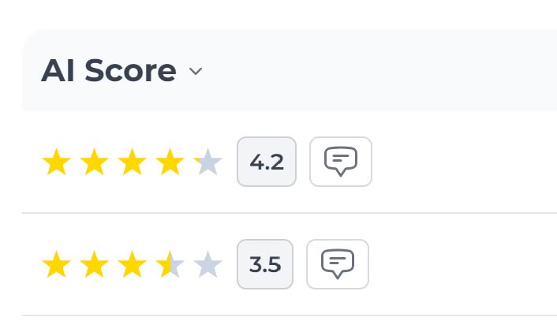Click the half-filled fourth star in the 3.5 row
Image resolution: width=557 pixels, height=336 pixels.
(x=170, y=265)
